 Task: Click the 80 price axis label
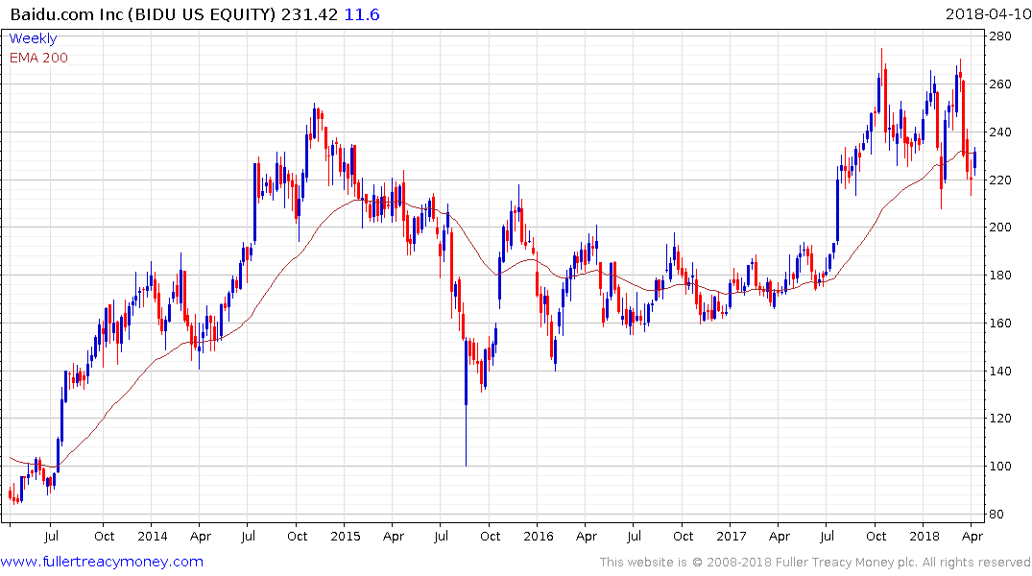pyautogui.click(x=998, y=515)
